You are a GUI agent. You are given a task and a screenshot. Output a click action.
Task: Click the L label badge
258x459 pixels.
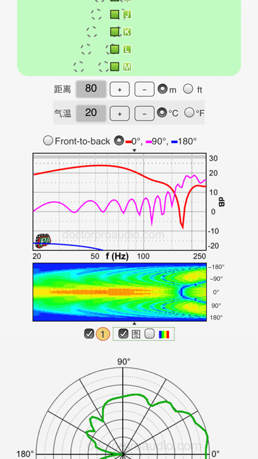click(127, 49)
